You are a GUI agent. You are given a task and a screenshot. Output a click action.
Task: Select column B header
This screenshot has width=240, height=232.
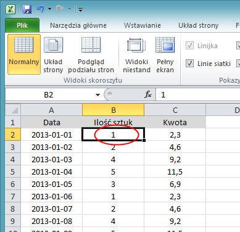pyautogui.click(x=114, y=110)
